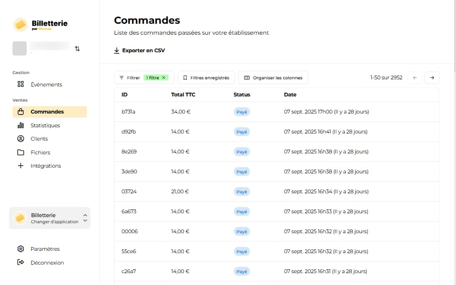Open the Filtrer filter menu
456x285 pixels.
tap(130, 77)
